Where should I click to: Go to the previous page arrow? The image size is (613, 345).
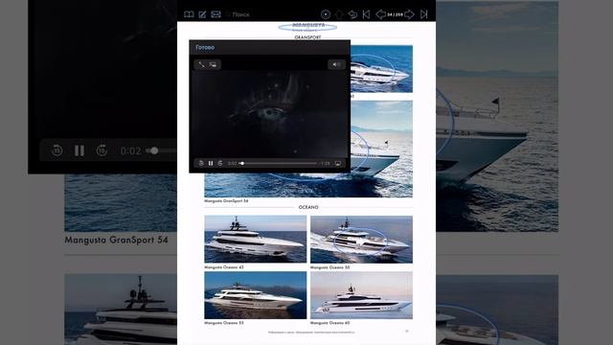(380, 14)
